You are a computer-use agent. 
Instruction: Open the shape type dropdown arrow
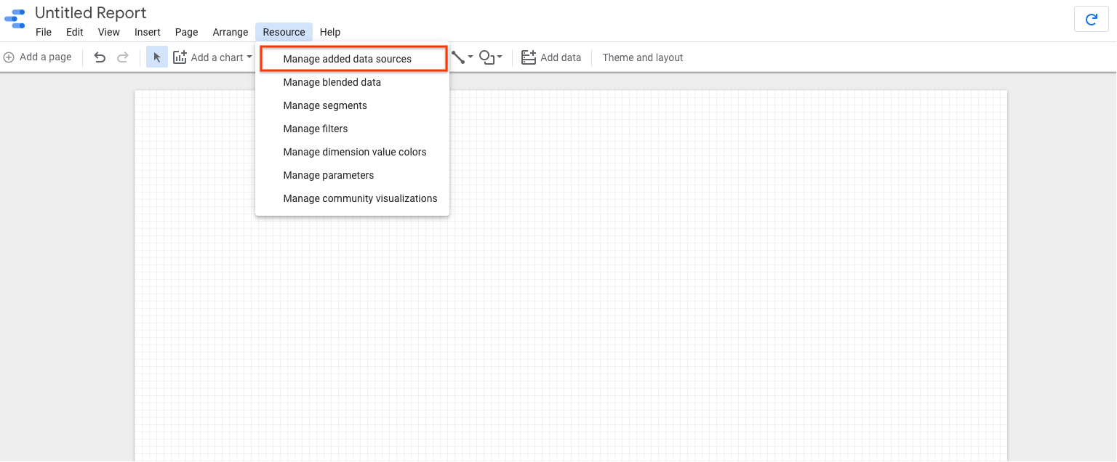pos(500,57)
